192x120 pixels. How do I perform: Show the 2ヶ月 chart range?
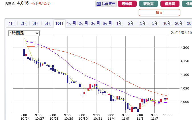83,23
